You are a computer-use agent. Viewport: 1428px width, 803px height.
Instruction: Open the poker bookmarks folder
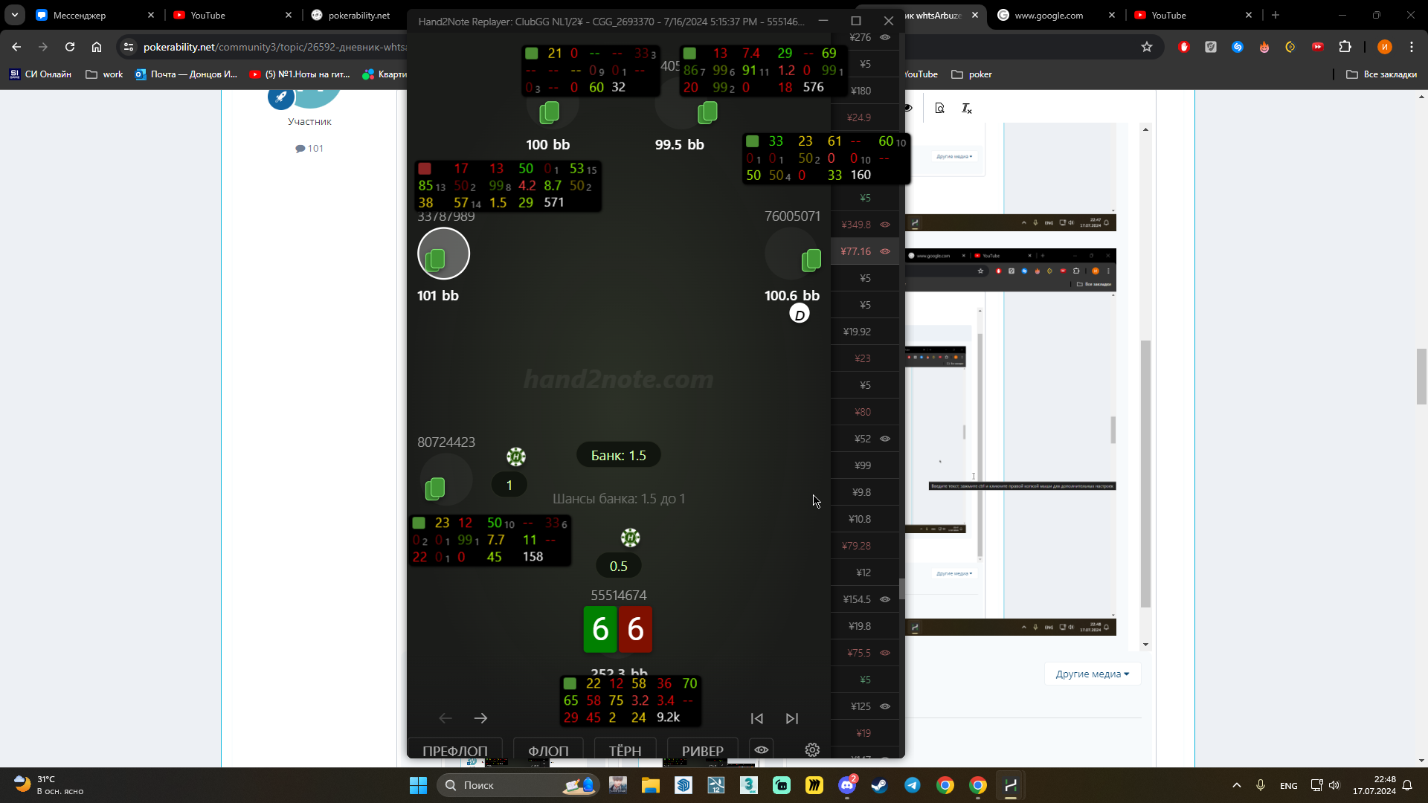pyautogui.click(x=971, y=74)
